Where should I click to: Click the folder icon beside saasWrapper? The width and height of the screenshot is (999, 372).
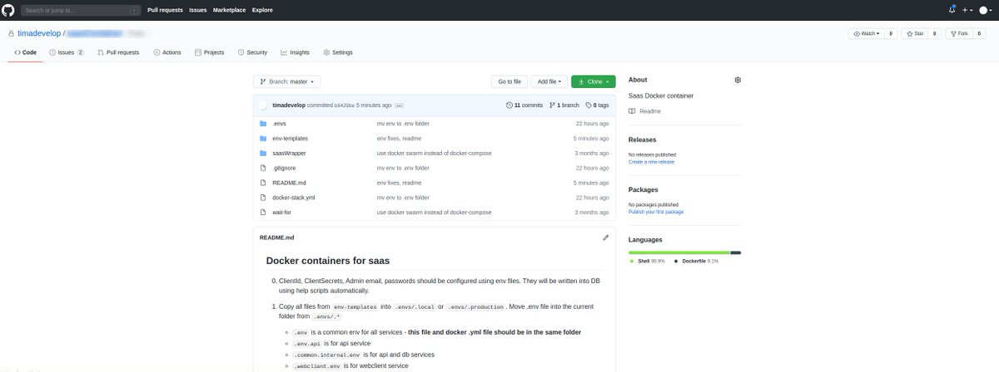(263, 153)
